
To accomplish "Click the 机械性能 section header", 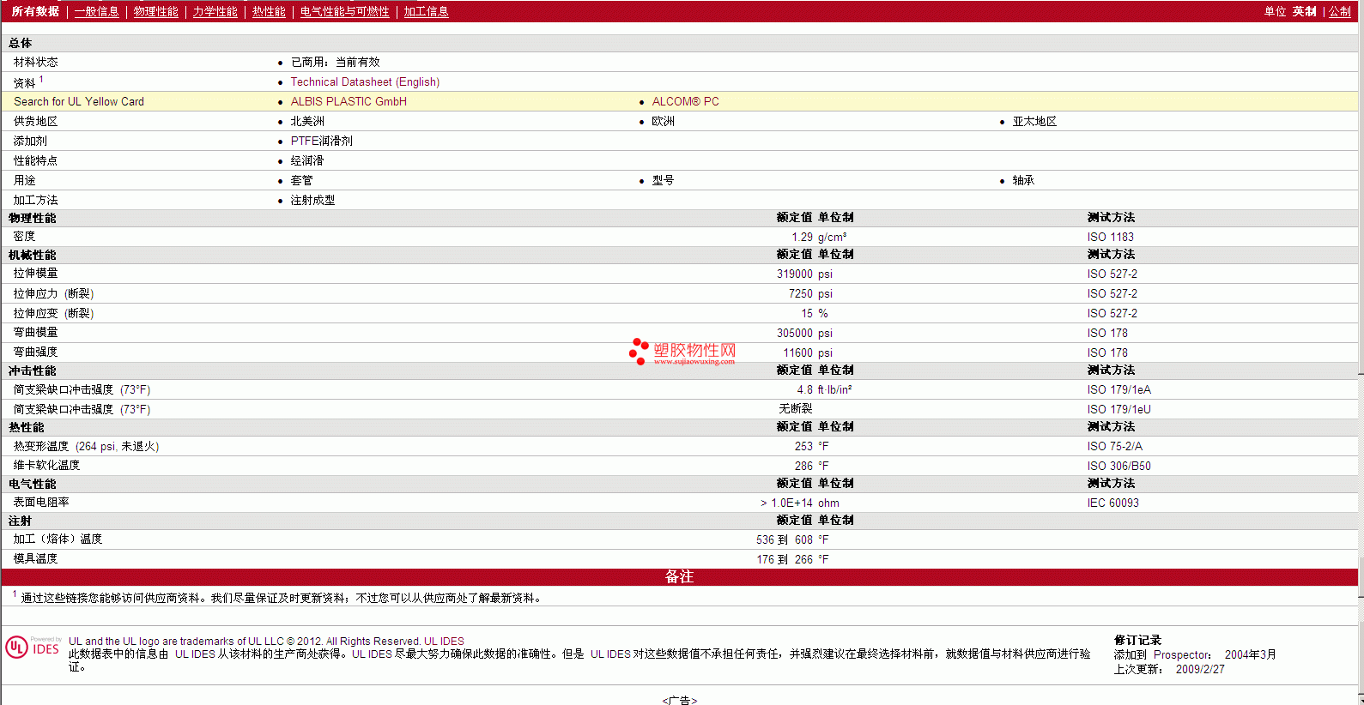I will click(33, 256).
